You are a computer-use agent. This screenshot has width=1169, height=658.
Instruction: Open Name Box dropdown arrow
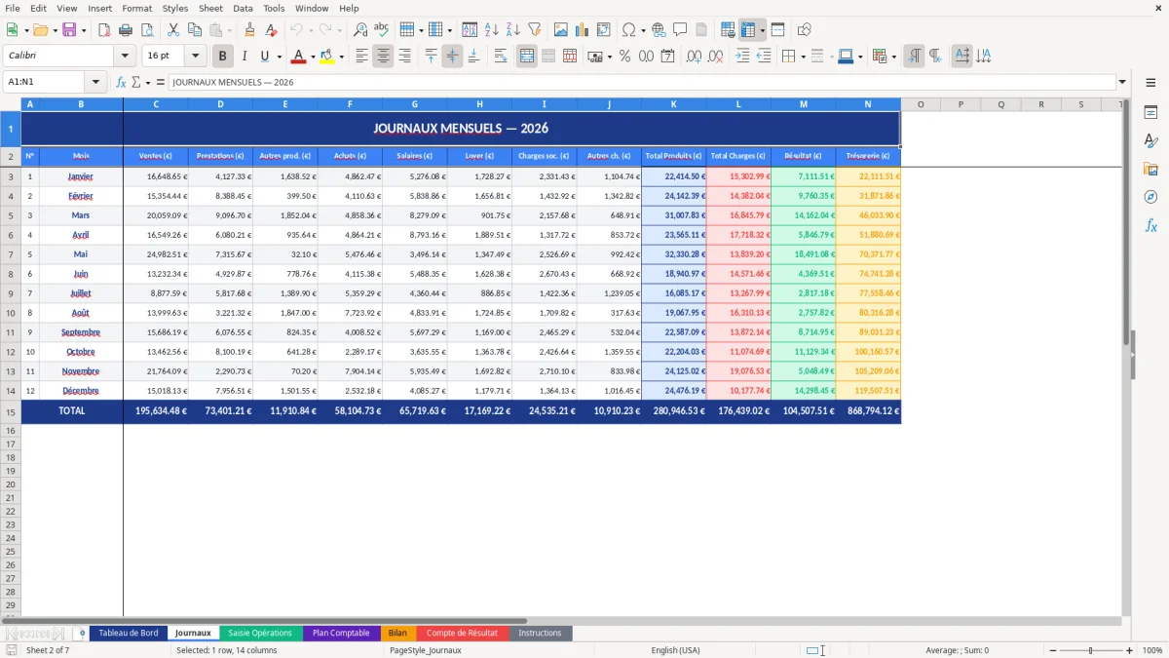[x=95, y=82]
